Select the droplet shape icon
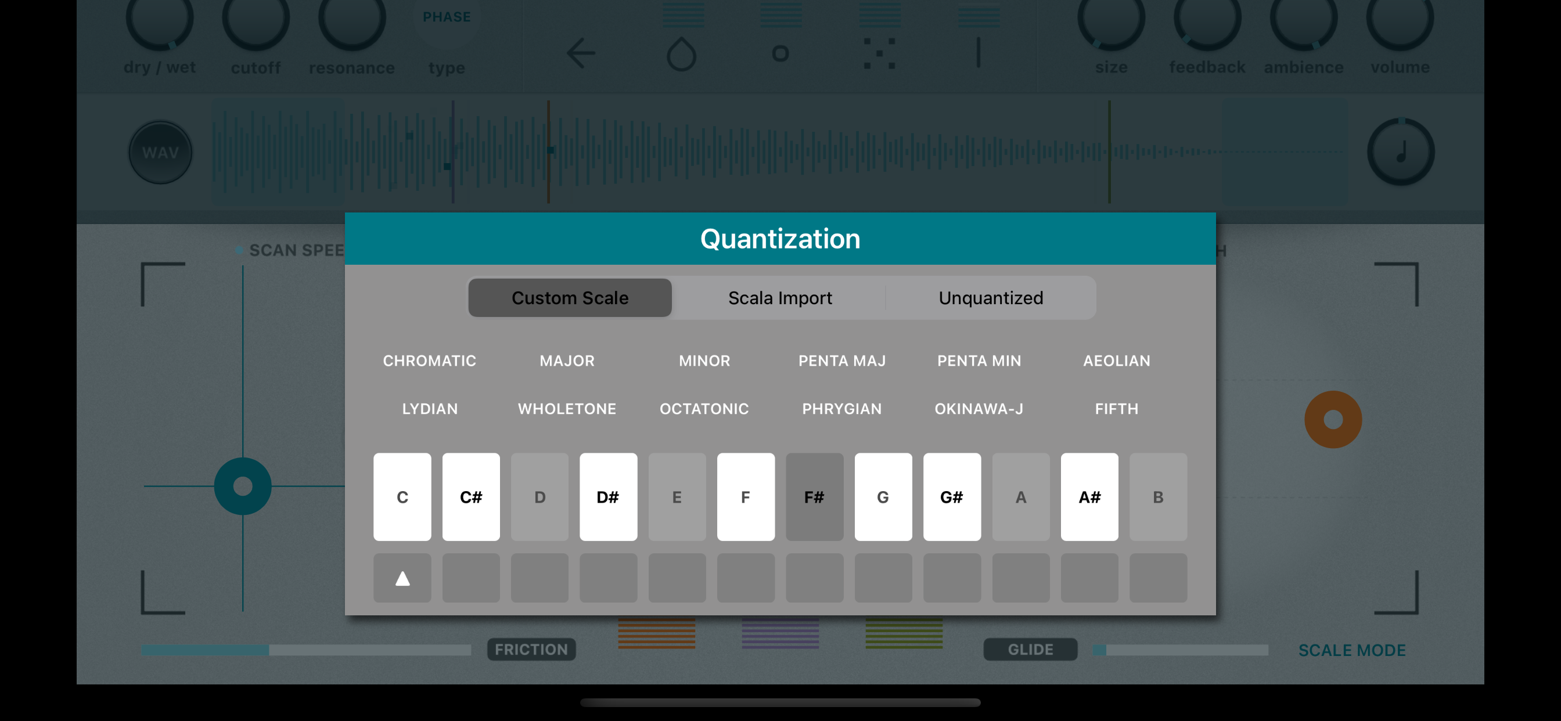 681,55
